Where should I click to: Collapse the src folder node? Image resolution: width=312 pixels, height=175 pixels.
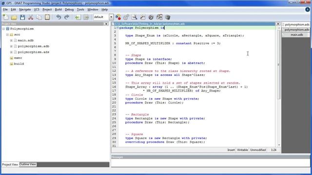click(x=7, y=35)
